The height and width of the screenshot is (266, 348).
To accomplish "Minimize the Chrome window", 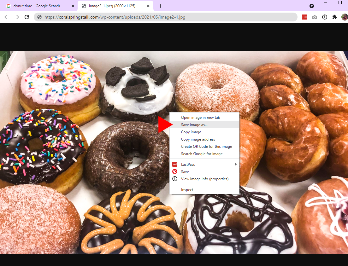I will click(x=326, y=3).
